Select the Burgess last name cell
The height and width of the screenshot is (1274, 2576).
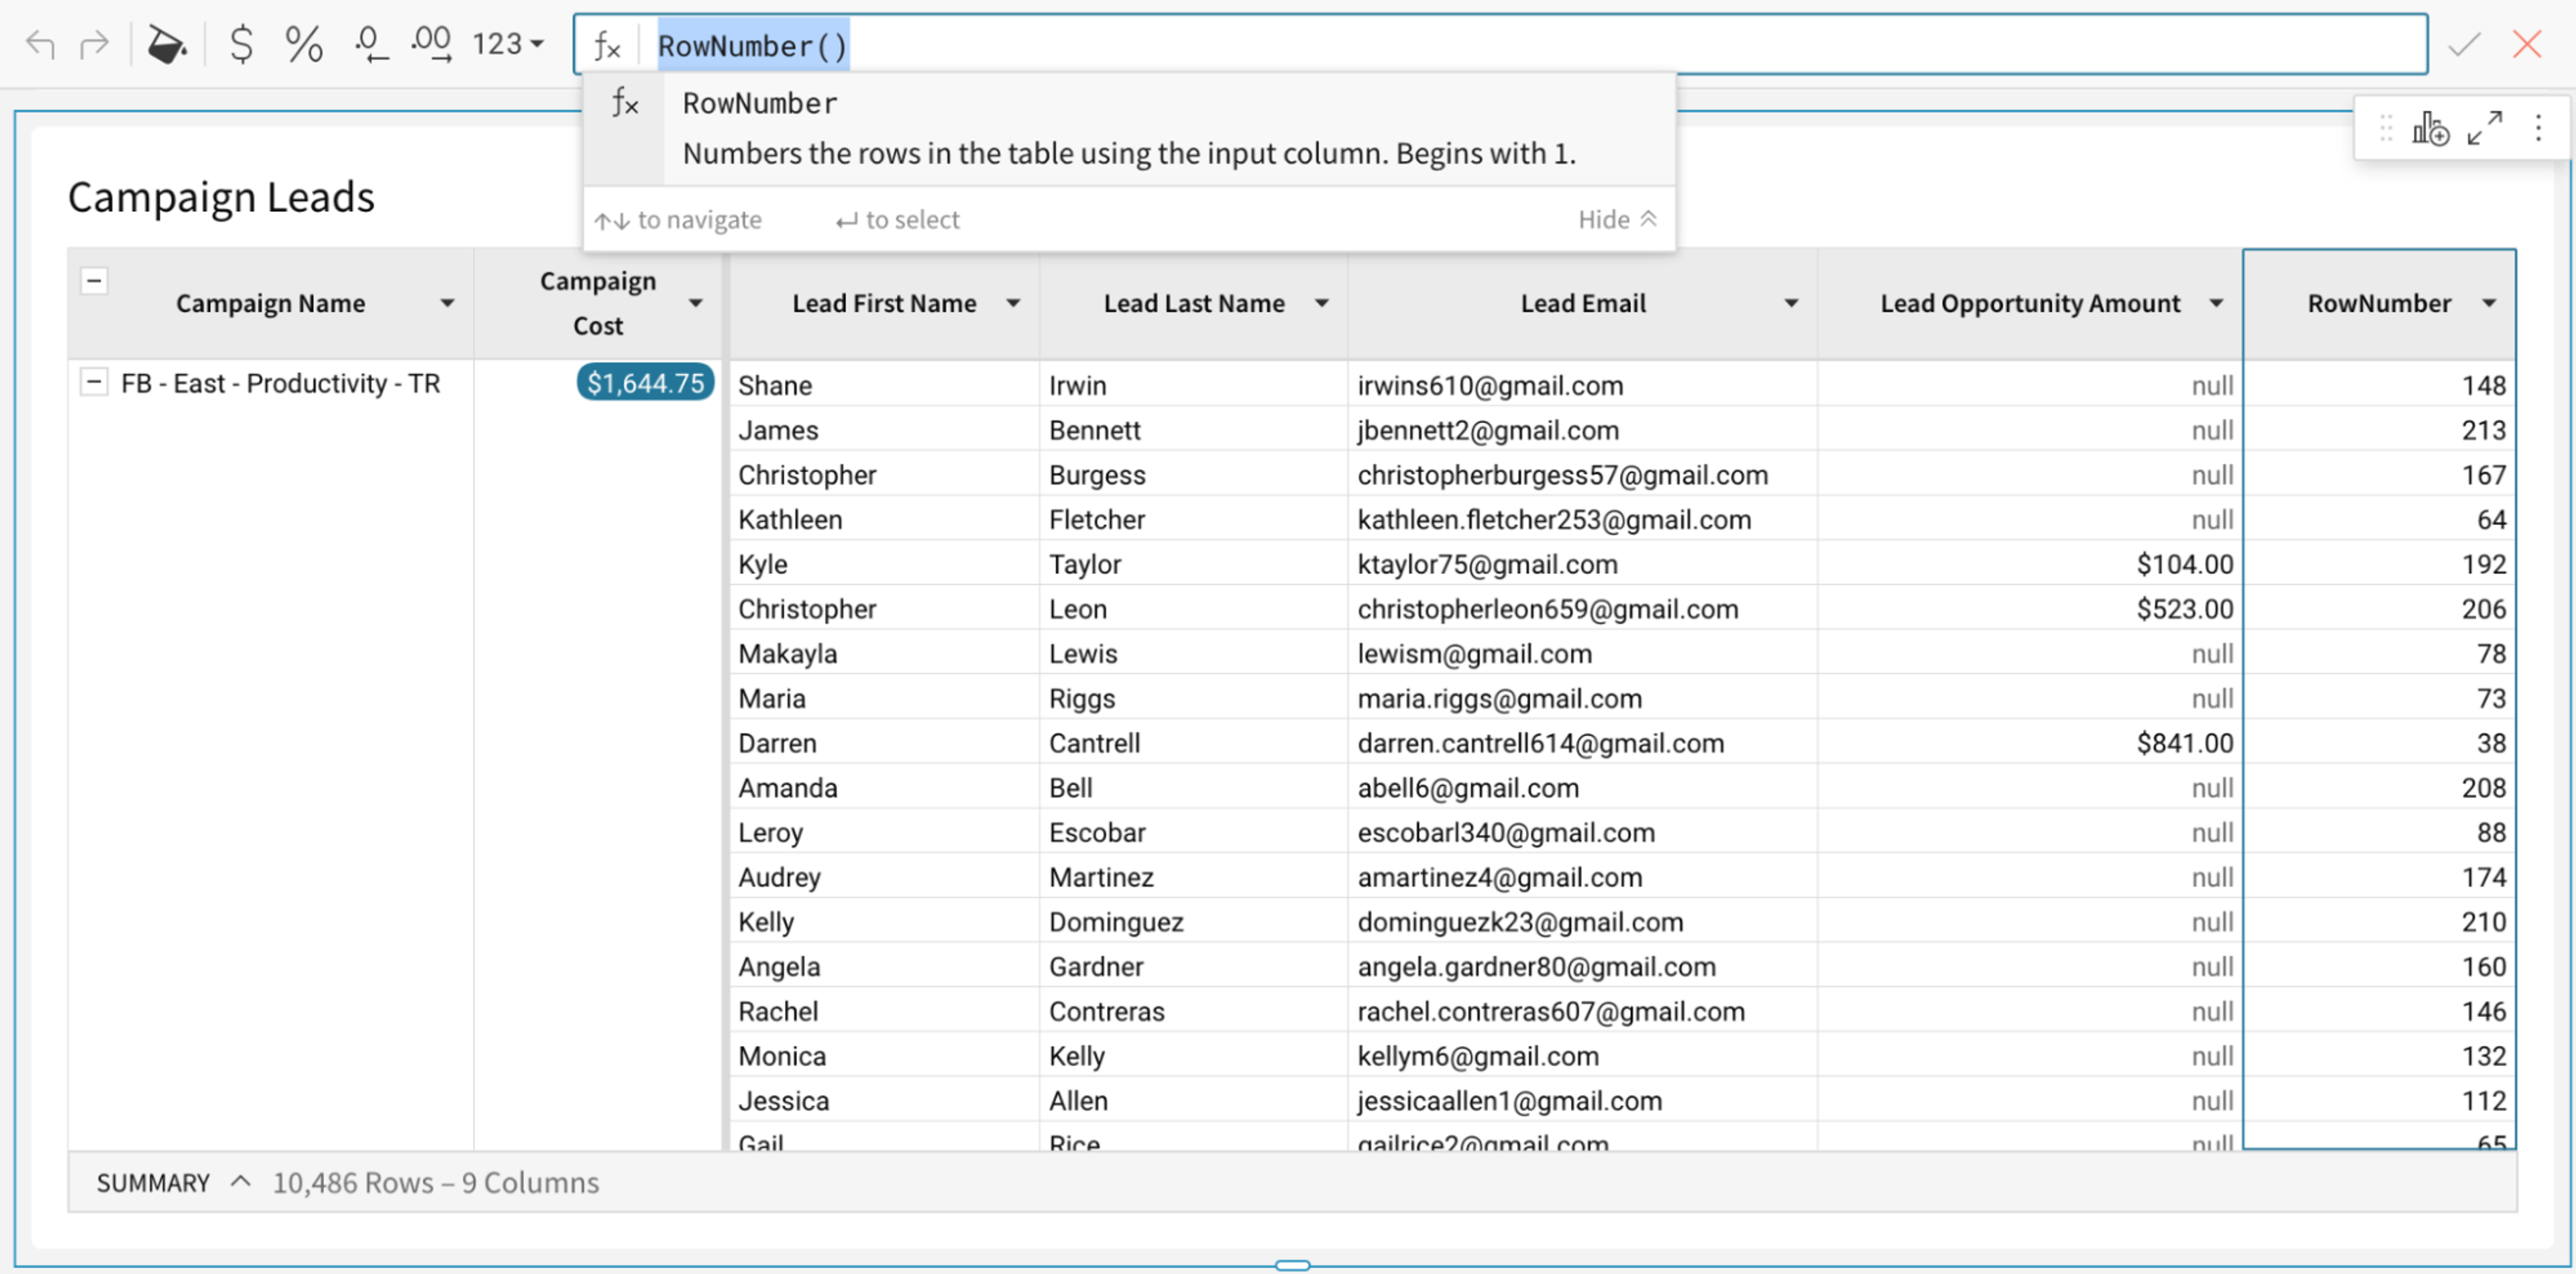[1193, 475]
